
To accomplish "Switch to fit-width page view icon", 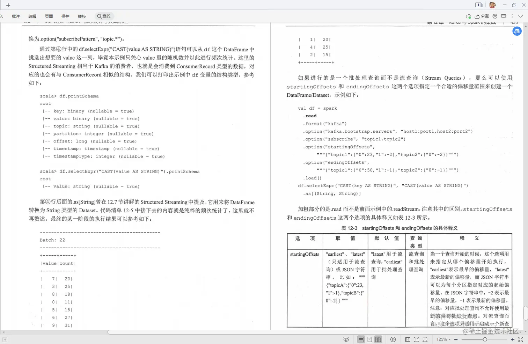I will [361, 339].
